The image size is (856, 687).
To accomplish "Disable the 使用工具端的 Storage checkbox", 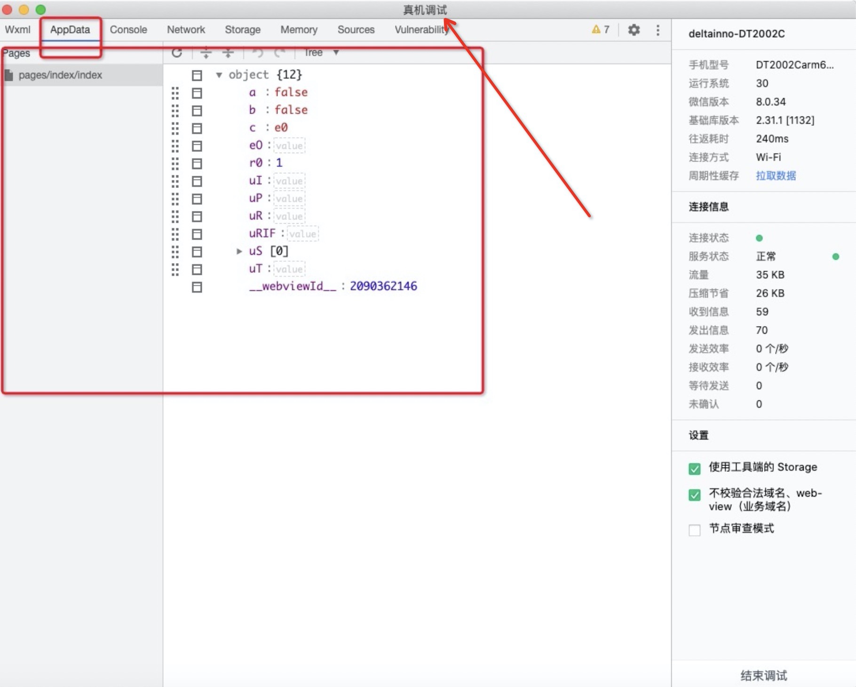I will click(694, 468).
